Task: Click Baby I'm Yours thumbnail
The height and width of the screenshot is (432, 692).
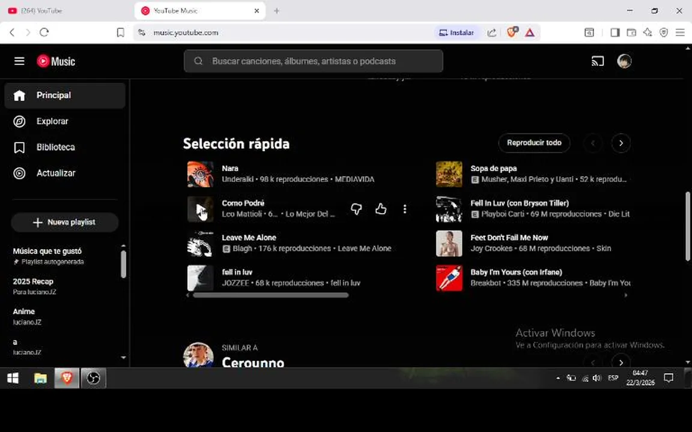Action: click(449, 278)
